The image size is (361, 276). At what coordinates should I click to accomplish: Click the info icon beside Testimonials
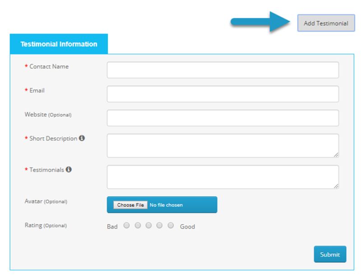[69, 169]
